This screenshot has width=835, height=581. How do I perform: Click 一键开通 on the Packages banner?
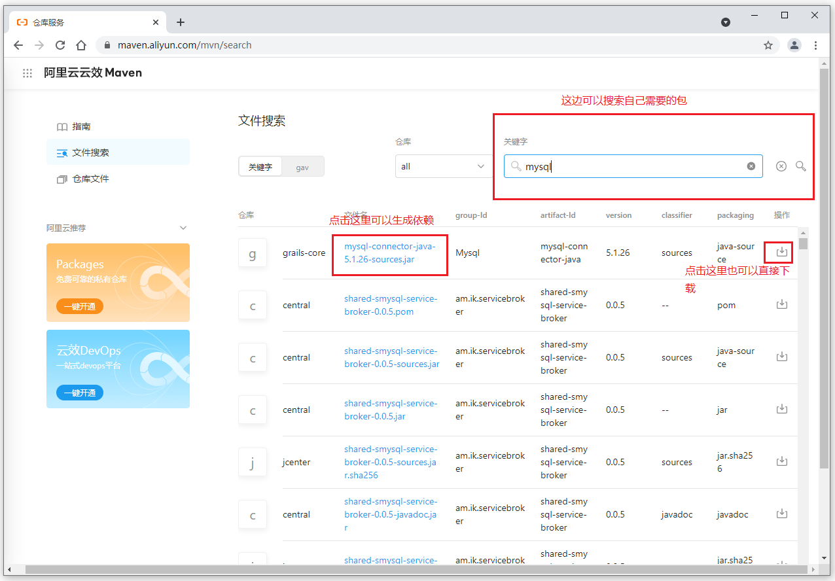[x=80, y=306]
